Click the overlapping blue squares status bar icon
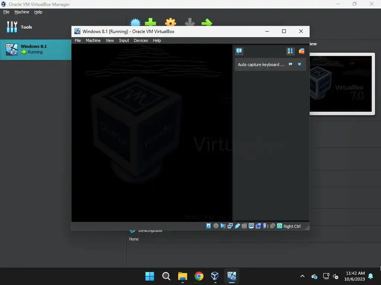The height and width of the screenshot is (285, 381). coord(258,226)
